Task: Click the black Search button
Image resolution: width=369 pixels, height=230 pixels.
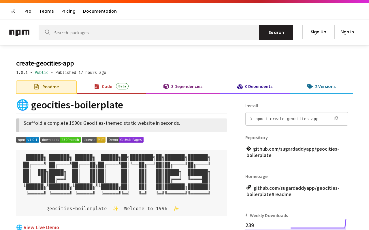Action: pos(276,32)
